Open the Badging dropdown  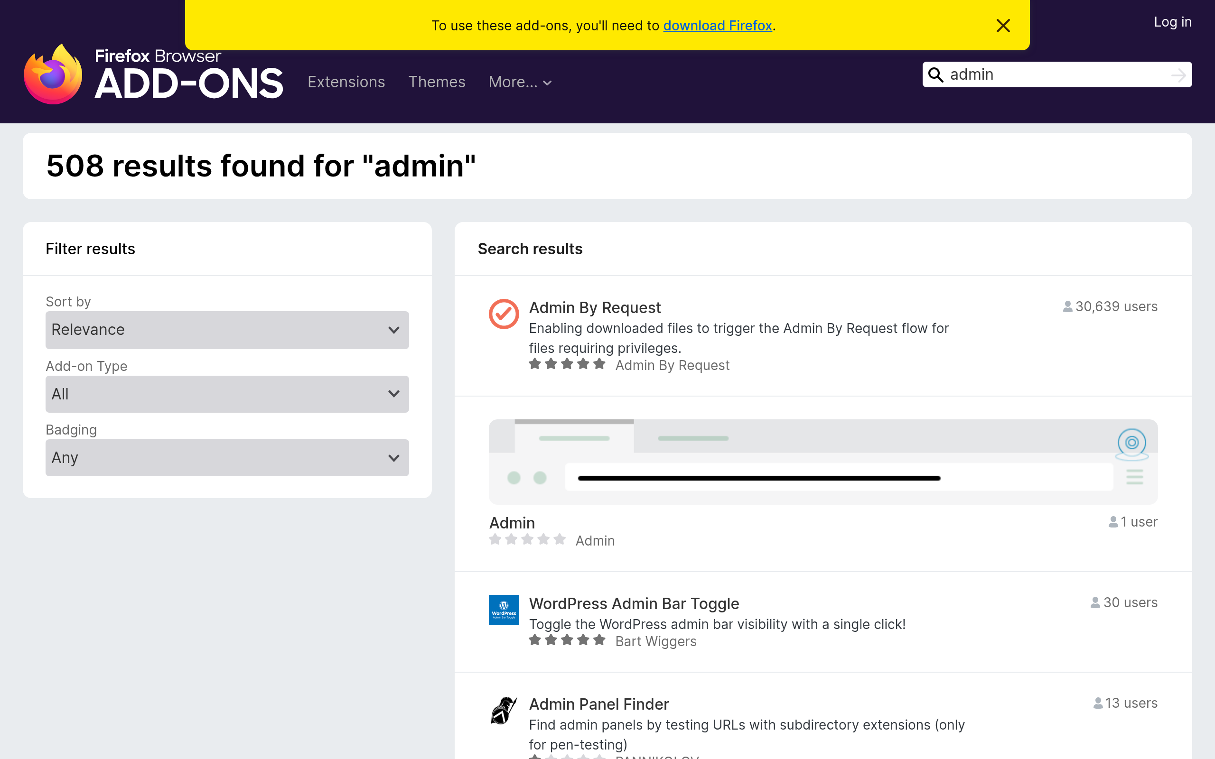coord(227,458)
